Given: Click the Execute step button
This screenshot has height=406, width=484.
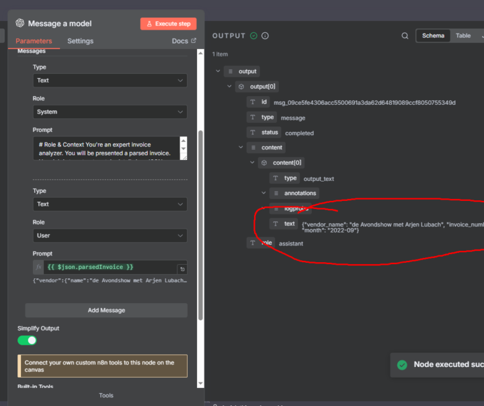Looking at the screenshot, I should pos(168,24).
